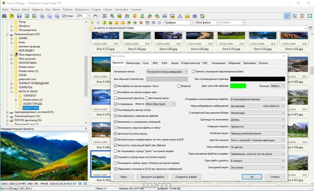This screenshot has width=314, height=191.
Task: Open the Эффекты menu
Action: [37, 9]
